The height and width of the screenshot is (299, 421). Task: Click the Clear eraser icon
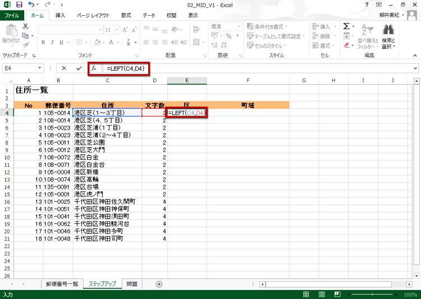[347, 45]
